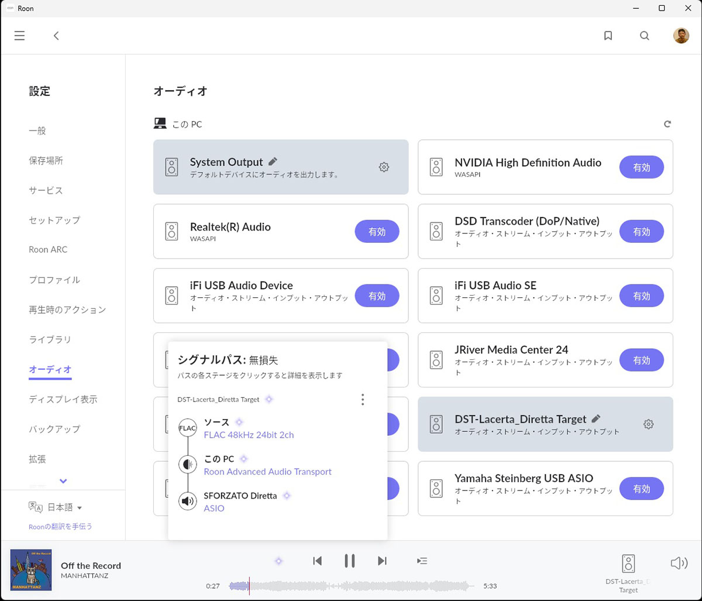Open bookmarks icon in top bar
The image size is (702, 601).
click(608, 36)
